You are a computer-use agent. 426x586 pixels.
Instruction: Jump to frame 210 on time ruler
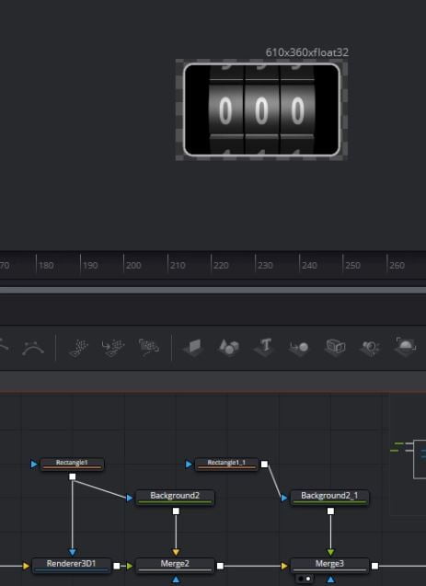point(178,265)
